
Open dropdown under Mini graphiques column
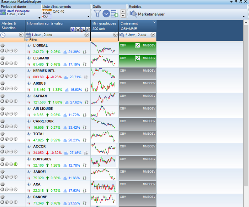click(x=116, y=35)
